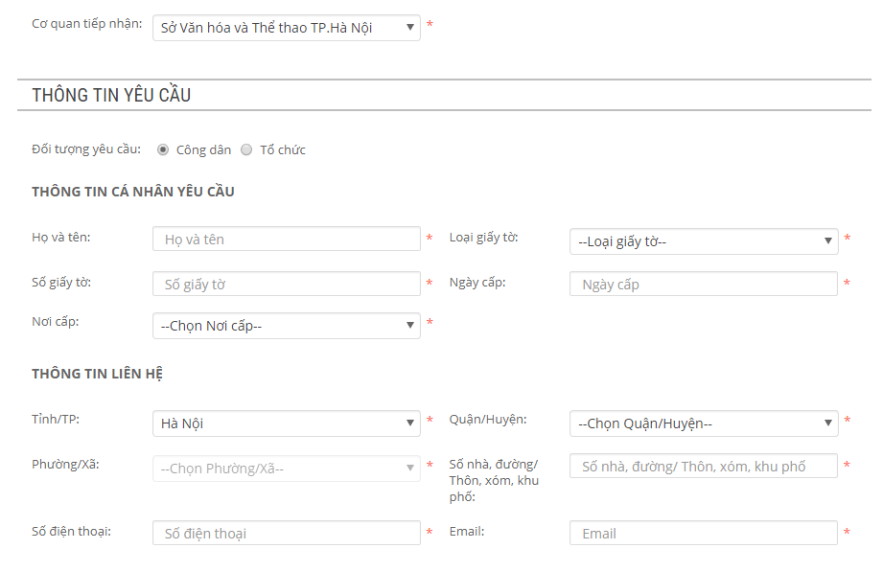Open the Chọn Nơi cấp dropdown
Screen dimensions: 883x572
point(286,326)
